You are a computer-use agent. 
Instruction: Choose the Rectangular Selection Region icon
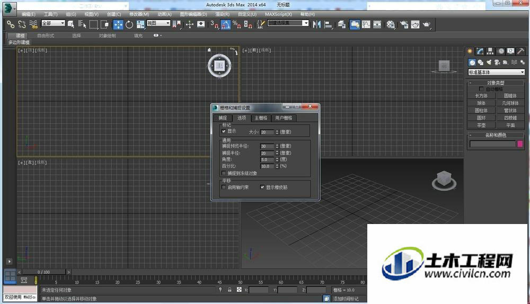pyautogui.click(x=94, y=24)
